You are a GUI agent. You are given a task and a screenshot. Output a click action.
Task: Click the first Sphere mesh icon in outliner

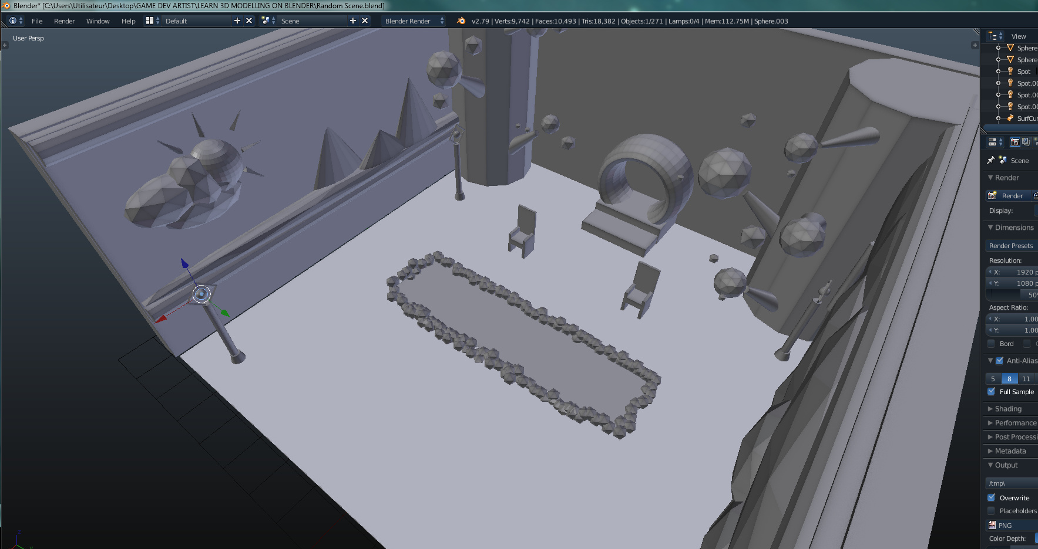tap(1010, 48)
